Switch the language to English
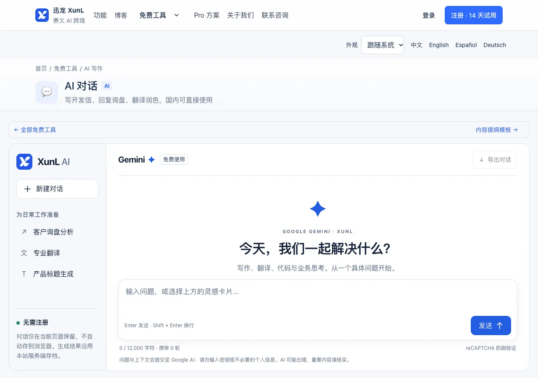Image resolution: width=538 pixels, height=378 pixels. pos(439,45)
